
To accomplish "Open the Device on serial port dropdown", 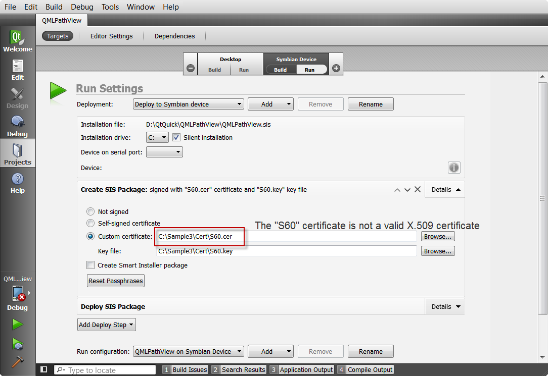I will click(164, 152).
